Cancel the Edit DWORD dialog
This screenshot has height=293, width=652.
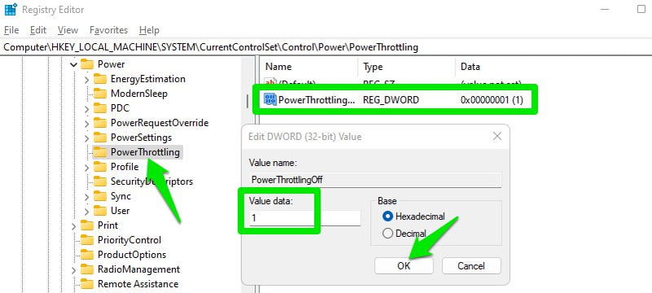tap(472, 265)
